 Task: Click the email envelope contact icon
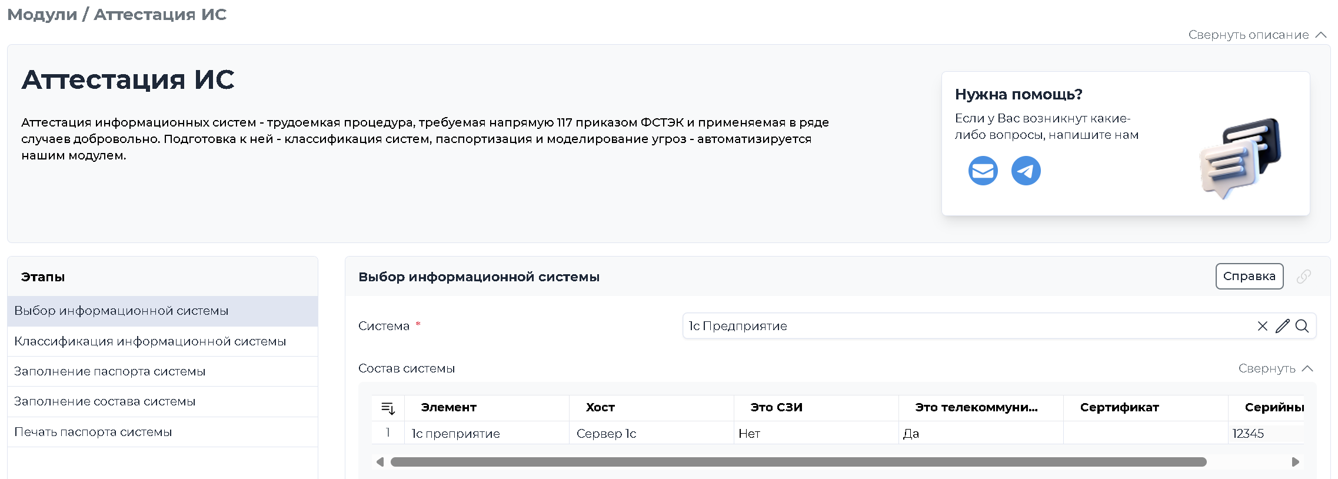pyautogui.click(x=983, y=171)
